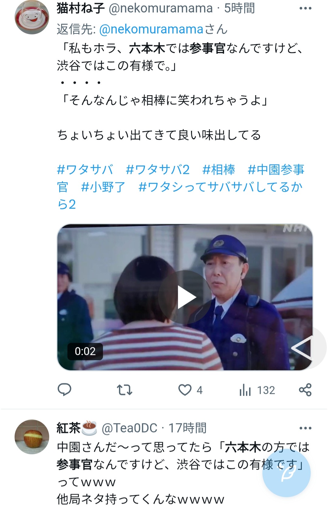The height and width of the screenshot is (511, 328).
Task: Open the #ワタサバ2 hashtag
Action: click(x=158, y=169)
